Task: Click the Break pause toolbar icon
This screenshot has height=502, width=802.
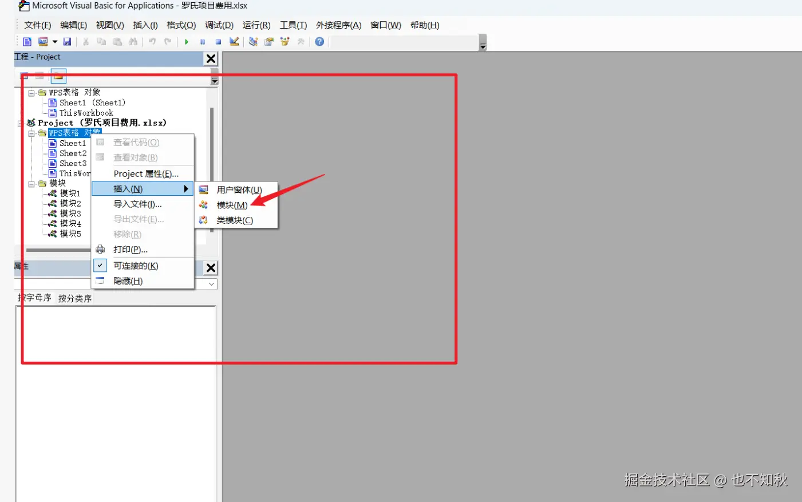Action: pos(203,42)
